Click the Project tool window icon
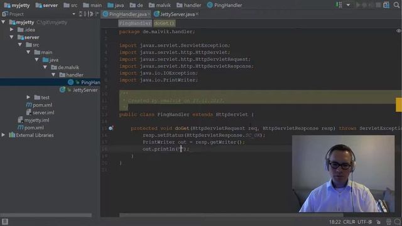Screen dimensions: 402x226 (x=5, y=14)
